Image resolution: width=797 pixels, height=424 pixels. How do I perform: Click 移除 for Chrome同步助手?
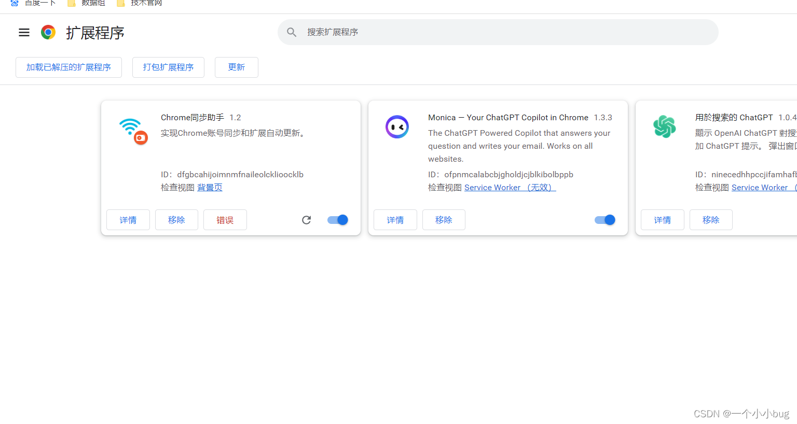click(176, 220)
